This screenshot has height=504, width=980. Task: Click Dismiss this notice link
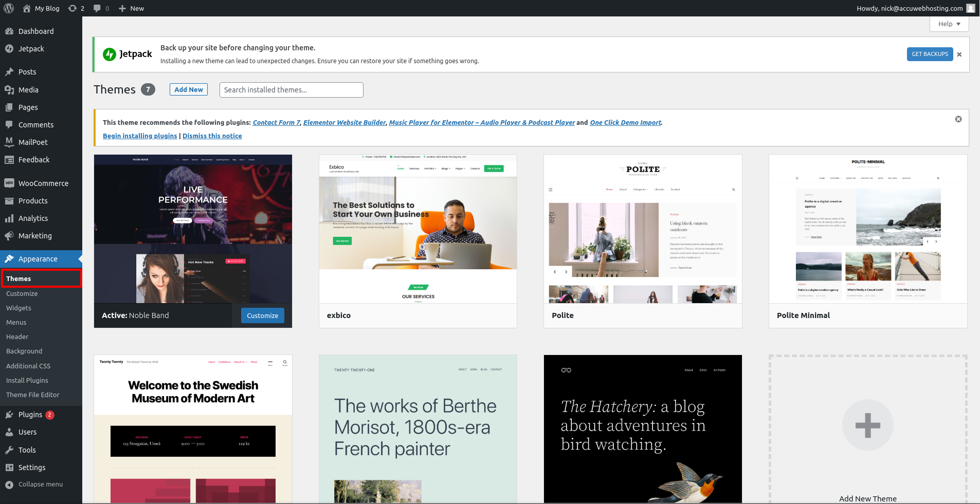pos(212,136)
